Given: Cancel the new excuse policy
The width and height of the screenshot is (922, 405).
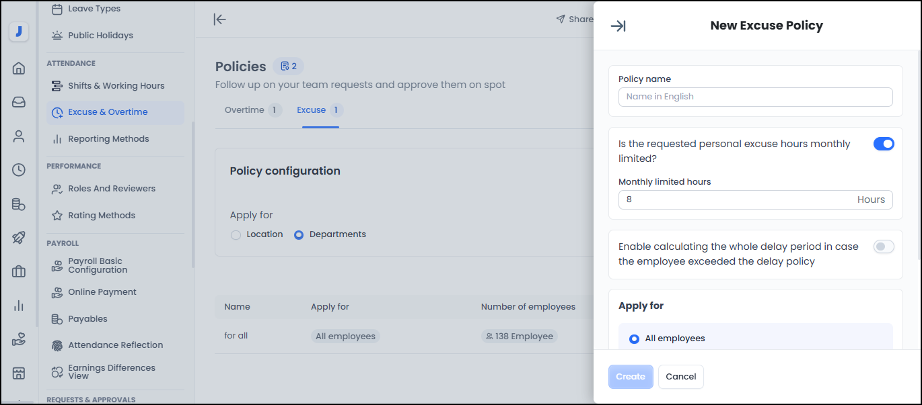Looking at the screenshot, I should (680, 376).
